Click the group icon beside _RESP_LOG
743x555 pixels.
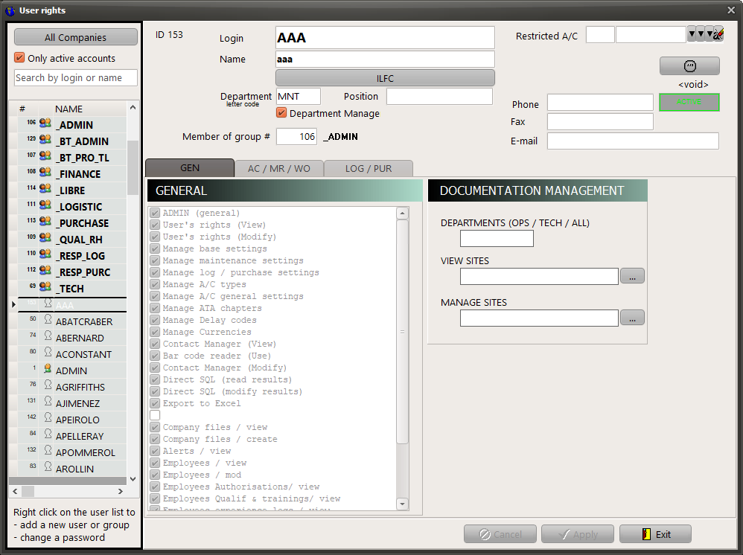click(x=45, y=254)
